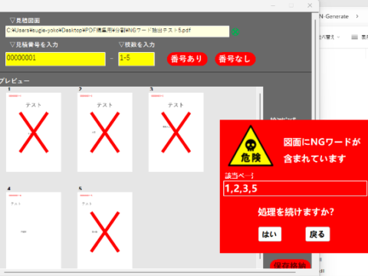Close the application window
368x276 pixels.
coord(310,5)
